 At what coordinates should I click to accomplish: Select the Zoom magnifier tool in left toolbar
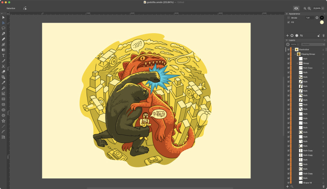click(x=4, y=88)
